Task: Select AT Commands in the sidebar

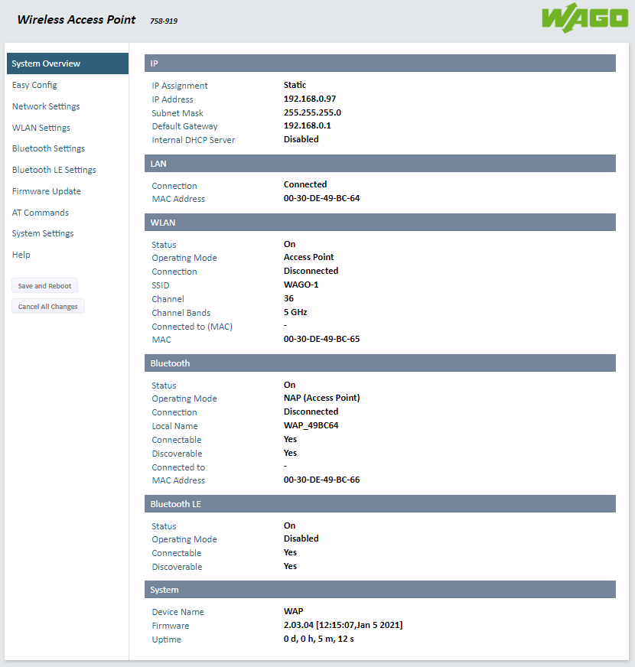Action: click(x=41, y=213)
